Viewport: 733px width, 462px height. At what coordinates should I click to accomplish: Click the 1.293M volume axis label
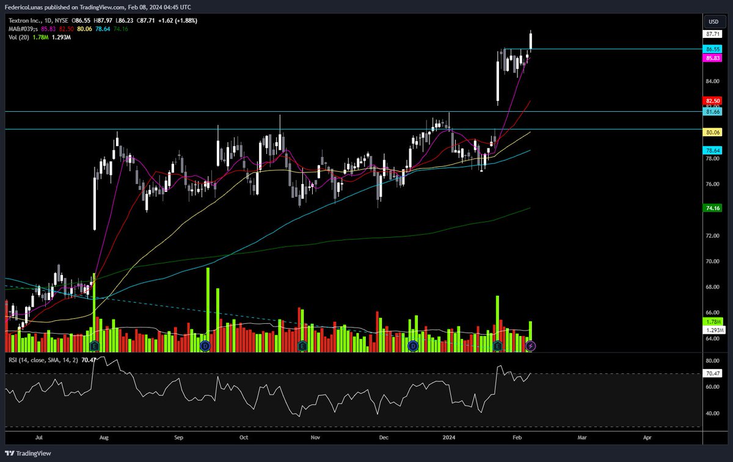click(713, 330)
